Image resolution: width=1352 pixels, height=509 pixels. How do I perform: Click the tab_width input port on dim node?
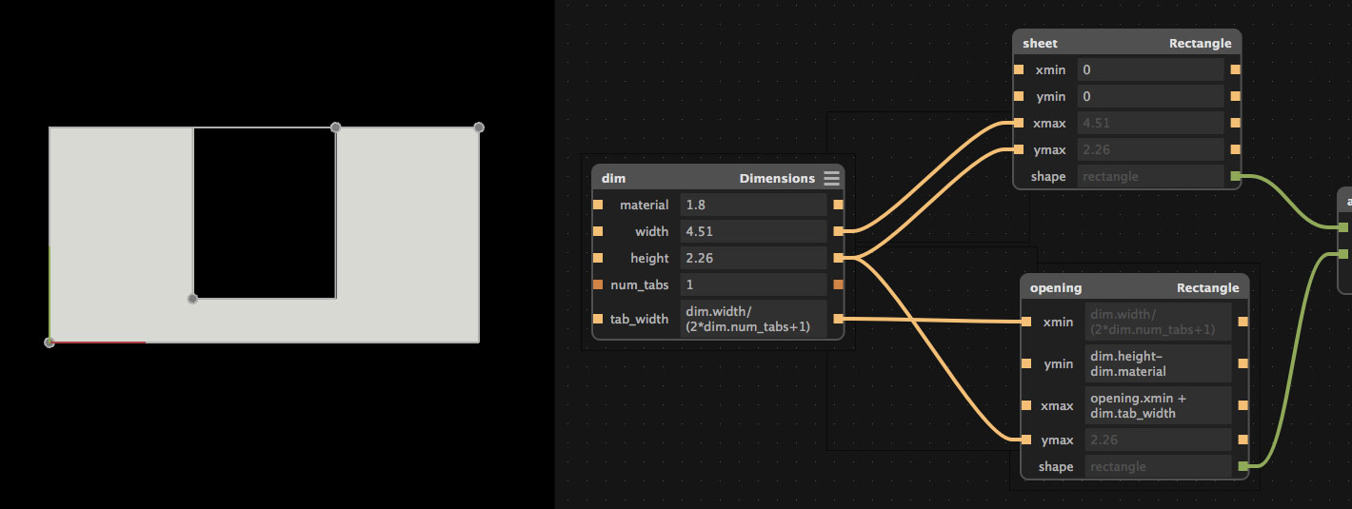click(598, 319)
